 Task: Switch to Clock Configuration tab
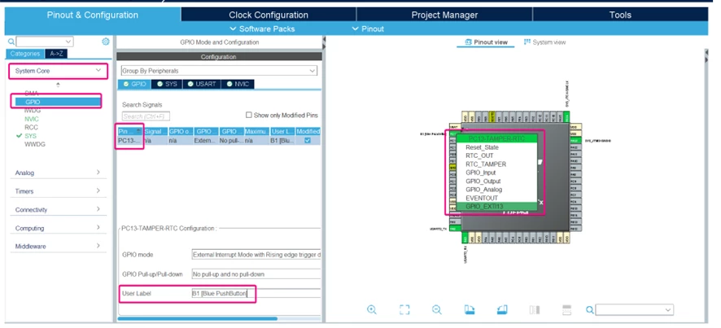[x=269, y=15]
